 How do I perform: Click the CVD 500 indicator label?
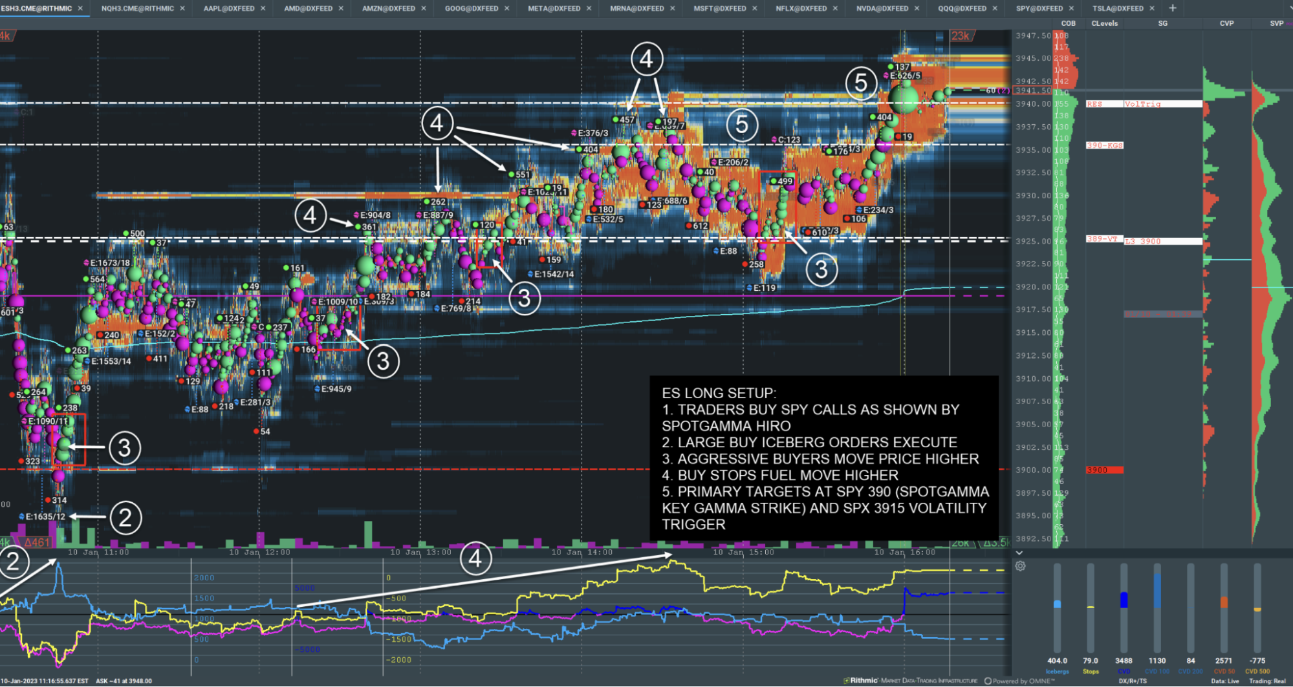point(1257,671)
